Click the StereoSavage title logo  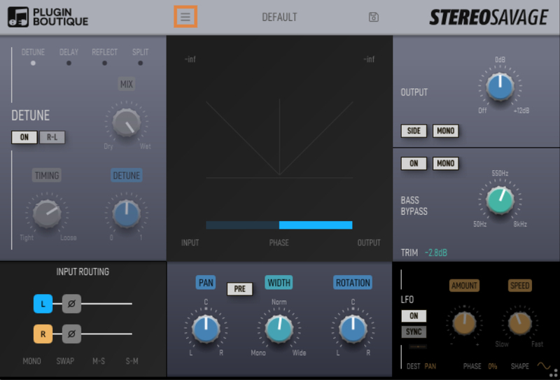click(489, 17)
